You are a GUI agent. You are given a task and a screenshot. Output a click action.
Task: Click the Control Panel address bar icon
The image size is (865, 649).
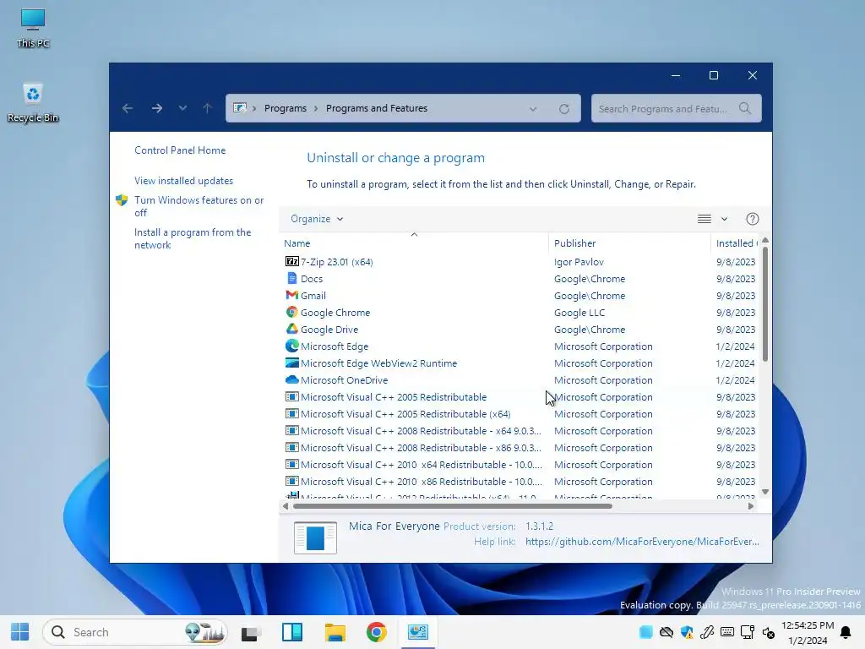[x=239, y=108]
